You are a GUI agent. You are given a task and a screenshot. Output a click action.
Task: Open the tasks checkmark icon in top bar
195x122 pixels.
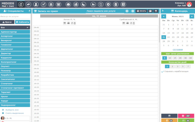[x=43, y=5]
